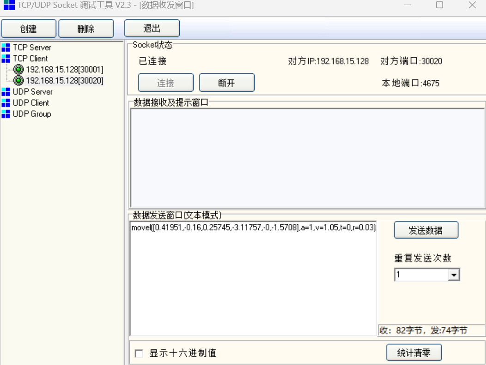
Task: Open the 重复发送次数 dropdown arrow
Action: click(x=454, y=275)
